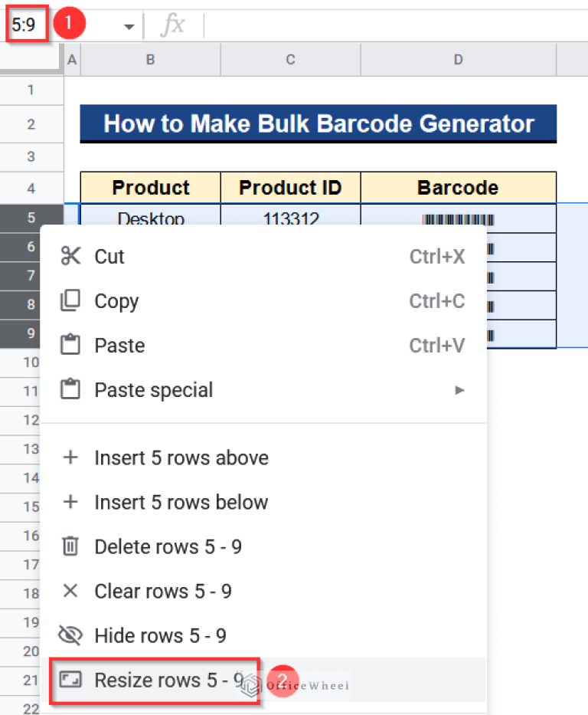Select Resize rows 5 - 9
Image resolution: width=588 pixels, height=715 pixels.
168,680
